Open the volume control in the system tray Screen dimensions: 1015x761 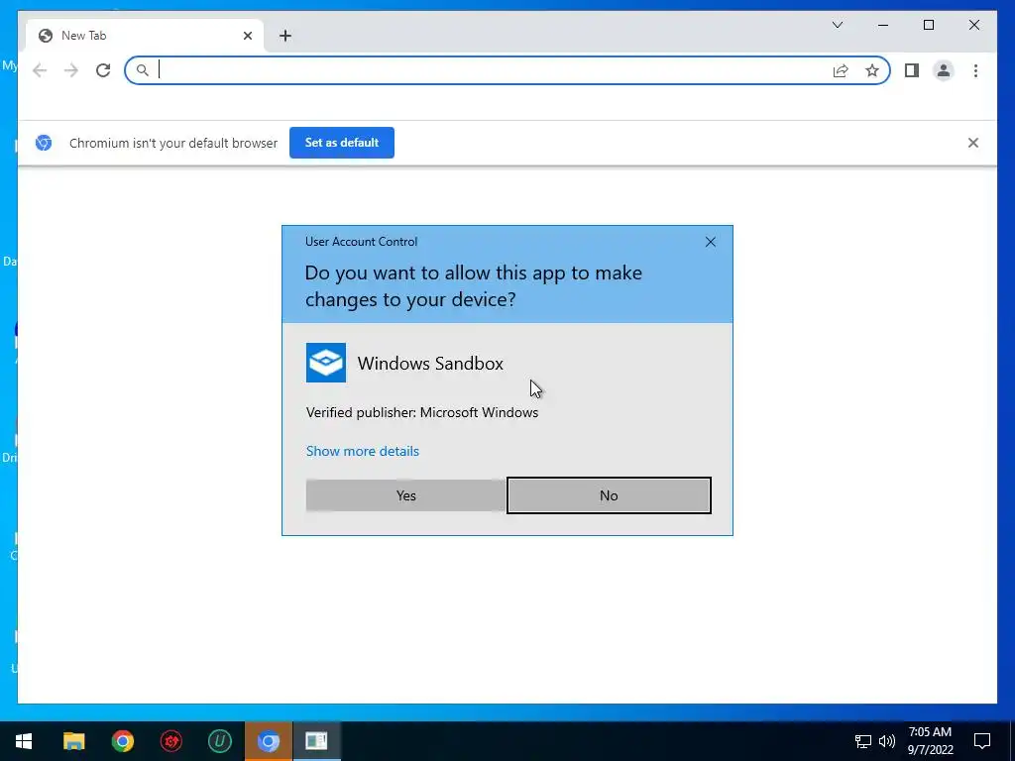887,741
